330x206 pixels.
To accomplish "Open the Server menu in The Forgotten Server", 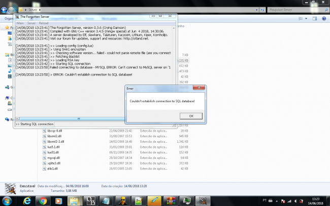I will (x=31, y=23).
